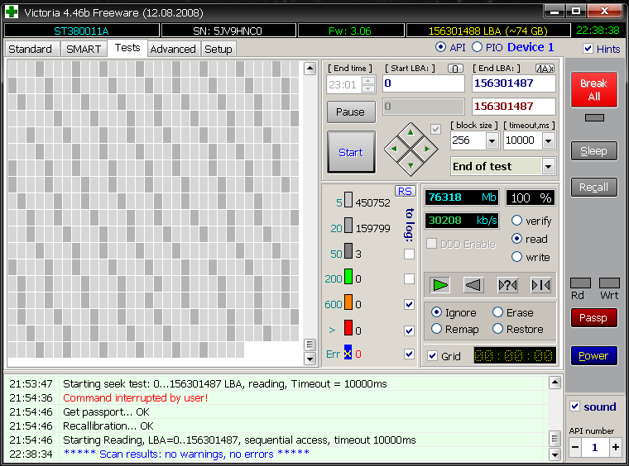Choose the random access scan icon
629x466 pixels.
[x=507, y=285]
